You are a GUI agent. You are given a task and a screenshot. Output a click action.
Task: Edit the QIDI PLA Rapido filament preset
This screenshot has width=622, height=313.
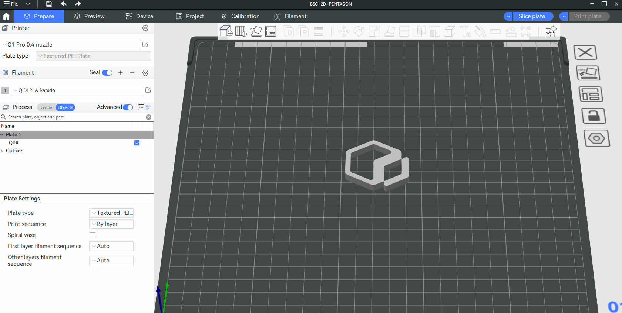click(148, 90)
